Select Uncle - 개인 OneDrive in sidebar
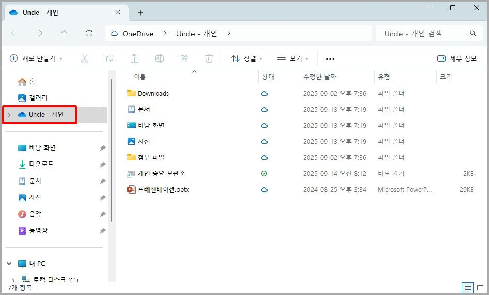Viewport: 489px width, 295px height. [x=54, y=115]
